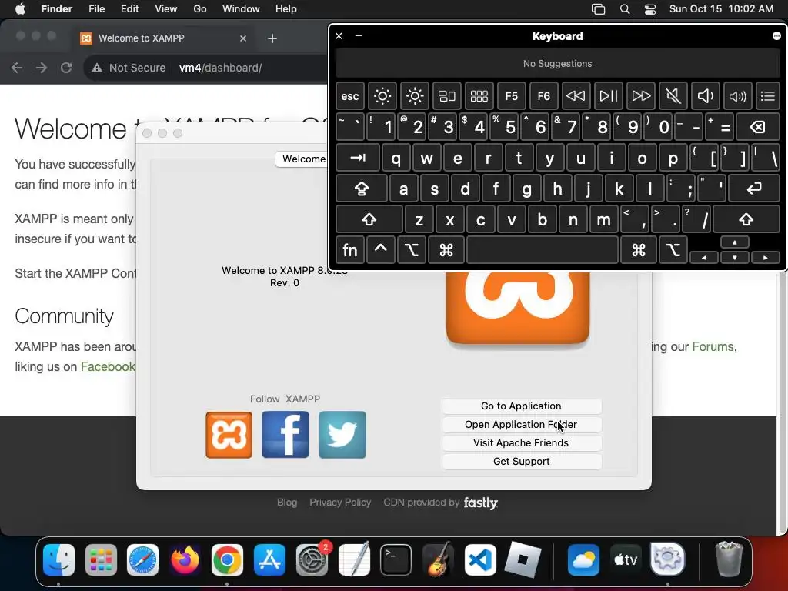This screenshot has height=591, width=788.
Task: Open Google Chrome from the Dock
Action: pyautogui.click(x=227, y=559)
